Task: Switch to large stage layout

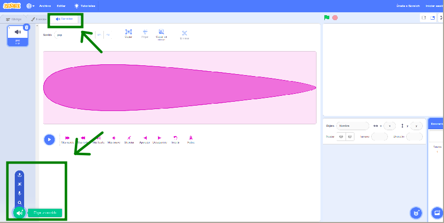Action: point(432,18)
